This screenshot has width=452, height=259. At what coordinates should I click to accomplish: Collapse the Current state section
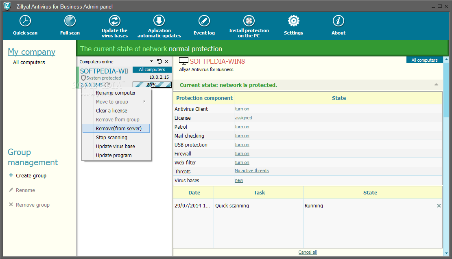click(x=436, y=84)
